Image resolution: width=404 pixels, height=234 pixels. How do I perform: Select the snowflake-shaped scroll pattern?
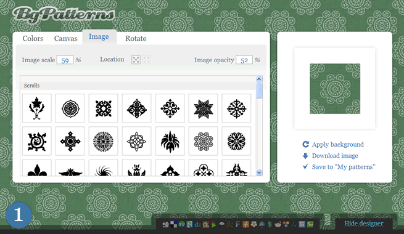pyautogui.click(x=236, y=108)
